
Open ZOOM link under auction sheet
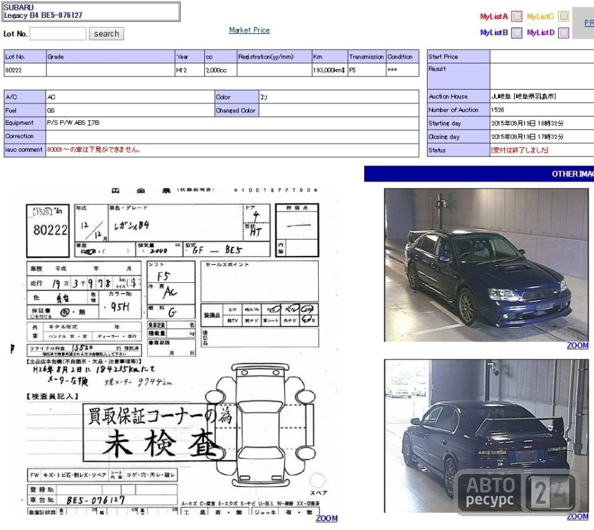pyautogui.click(x=326, y=518)
